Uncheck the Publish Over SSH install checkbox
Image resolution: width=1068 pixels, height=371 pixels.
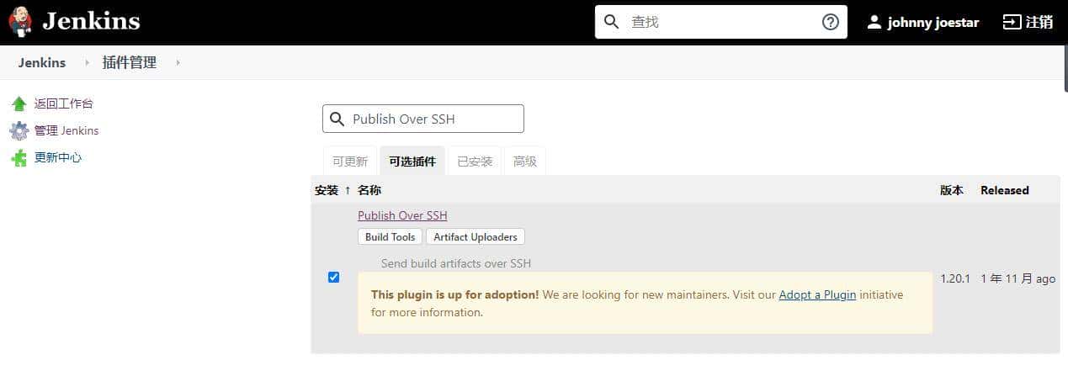pos(333,278)
